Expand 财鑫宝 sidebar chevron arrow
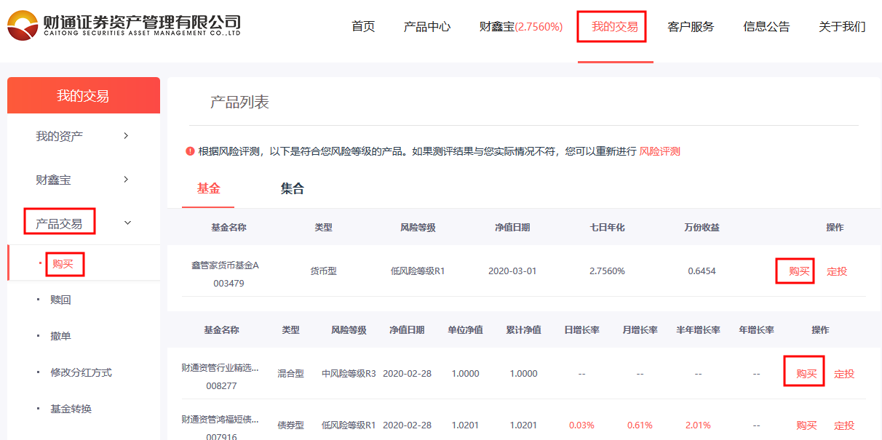The height and width of the screenshot is (440, 882). (126, 180)
